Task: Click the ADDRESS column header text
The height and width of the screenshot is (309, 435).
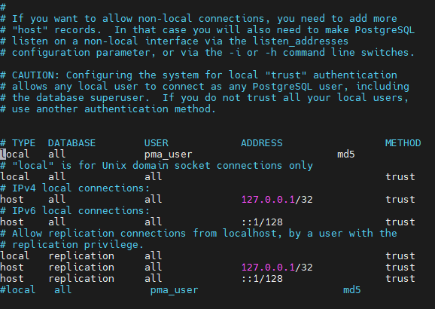Action: [x=261, y=143]
